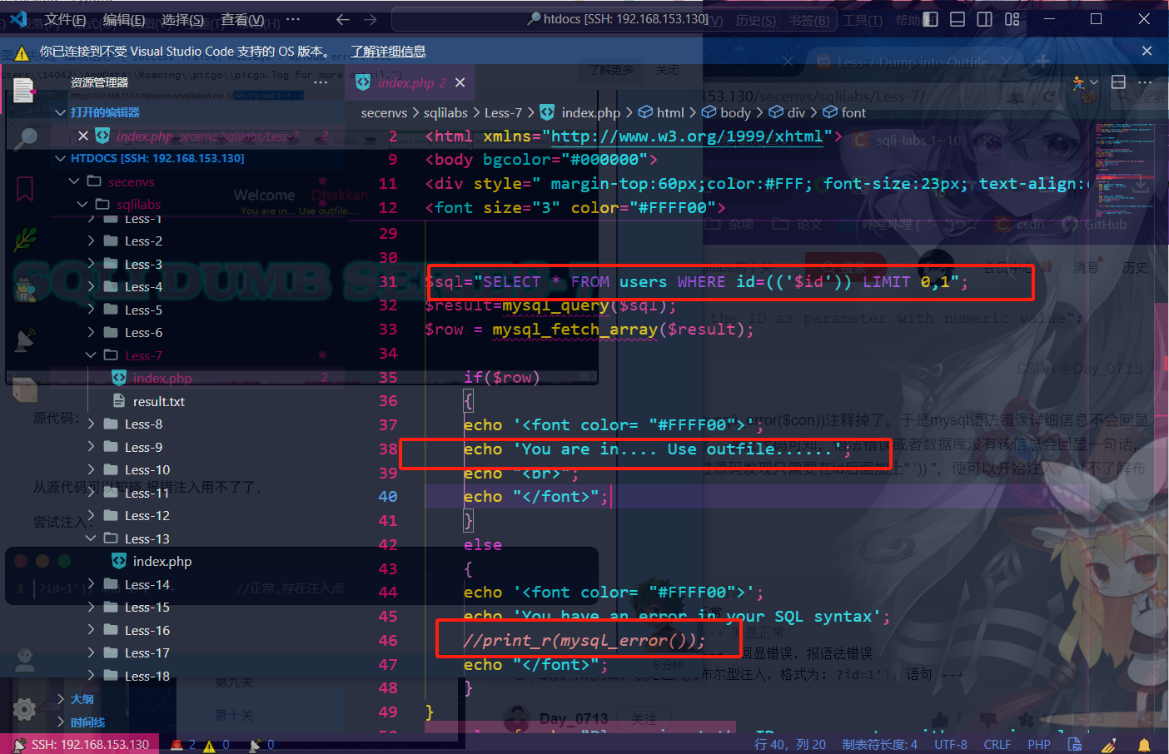Click the VS Code logo icon
1169x754 pixels.
click(x=18, y=18)
